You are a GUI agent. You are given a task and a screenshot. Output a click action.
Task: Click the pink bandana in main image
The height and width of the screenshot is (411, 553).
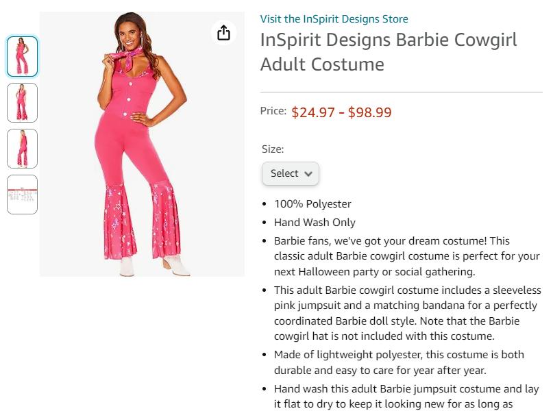[x=126, y=58]
